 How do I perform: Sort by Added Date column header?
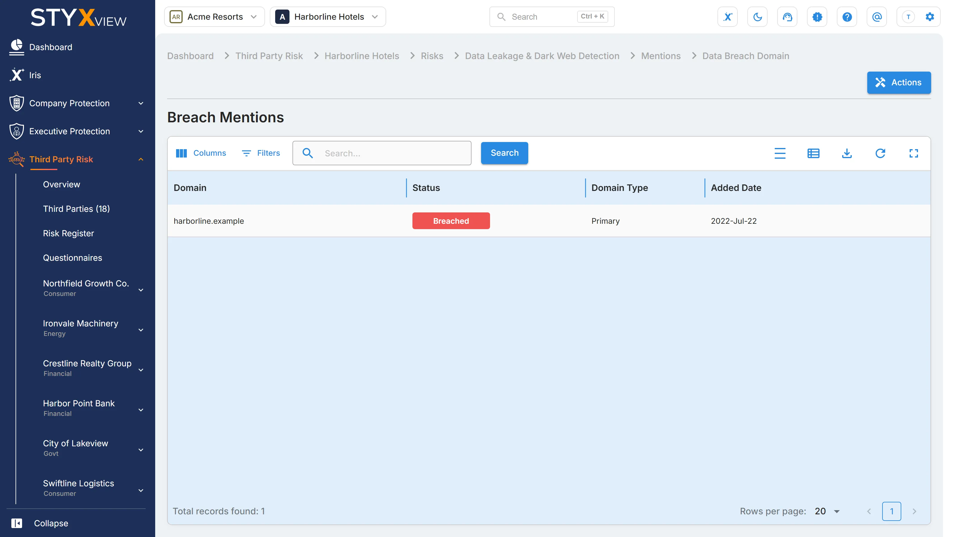tap(736, 188)
